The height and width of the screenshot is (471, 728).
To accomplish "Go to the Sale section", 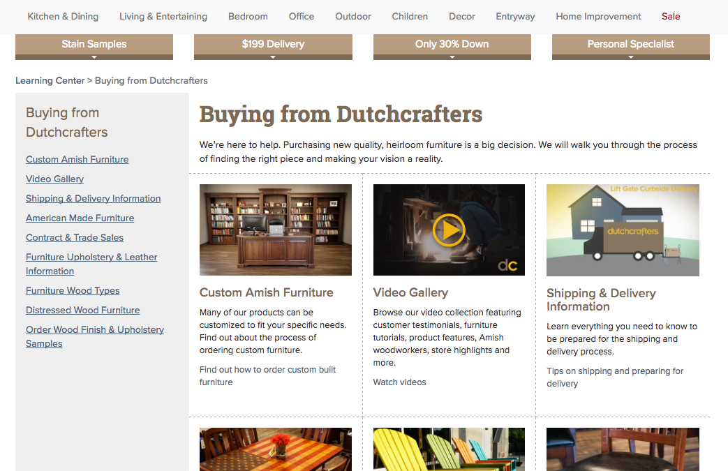I will 671,16.
